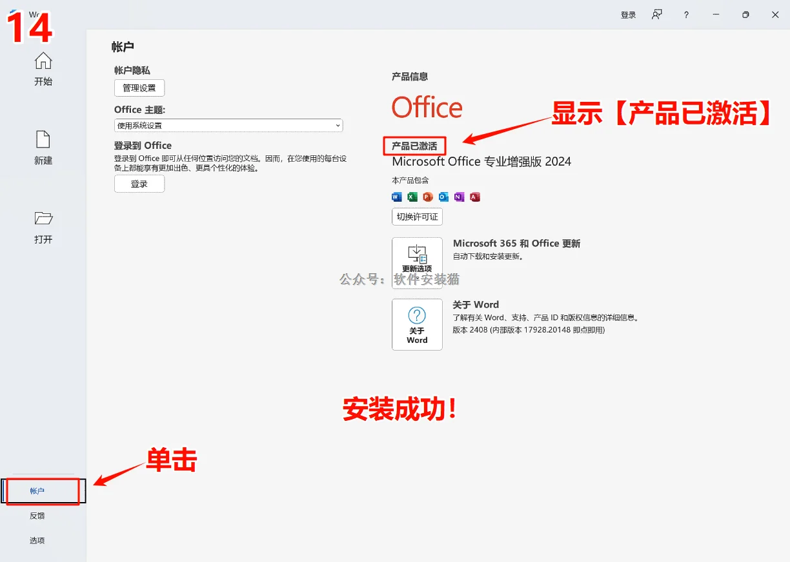This screenshot has width=790, height=562.
Task: Open 更新选项 via the update options icon
Action: (x=417, y=262)
